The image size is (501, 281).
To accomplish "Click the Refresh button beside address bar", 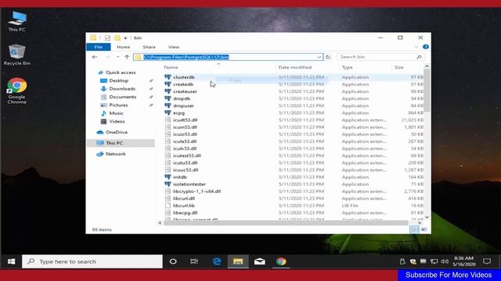I will pos(328,57).
